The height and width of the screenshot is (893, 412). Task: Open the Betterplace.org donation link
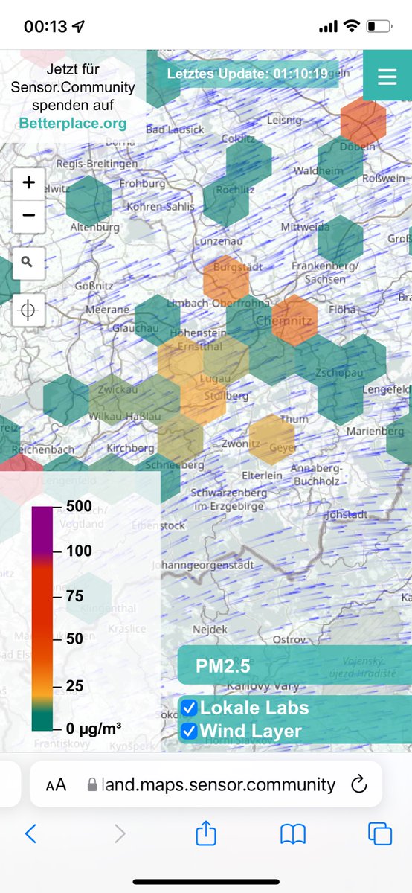(73, 124)
